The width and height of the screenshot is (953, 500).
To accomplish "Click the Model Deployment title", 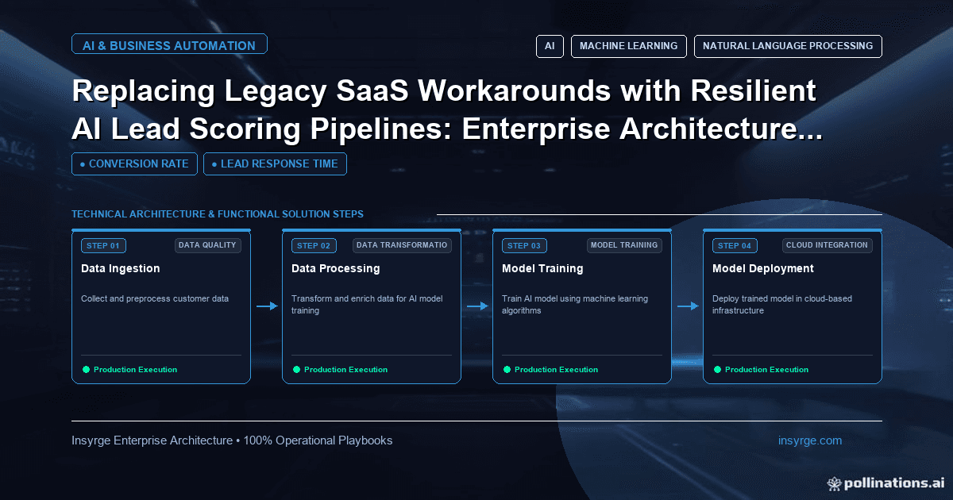I will 763,268.
